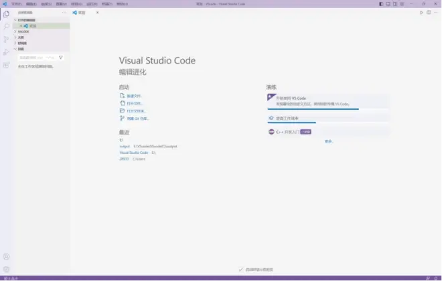442x281 pixels.
Task: Open the Explorer view in activity bar
Action: [x=6, y=14]
